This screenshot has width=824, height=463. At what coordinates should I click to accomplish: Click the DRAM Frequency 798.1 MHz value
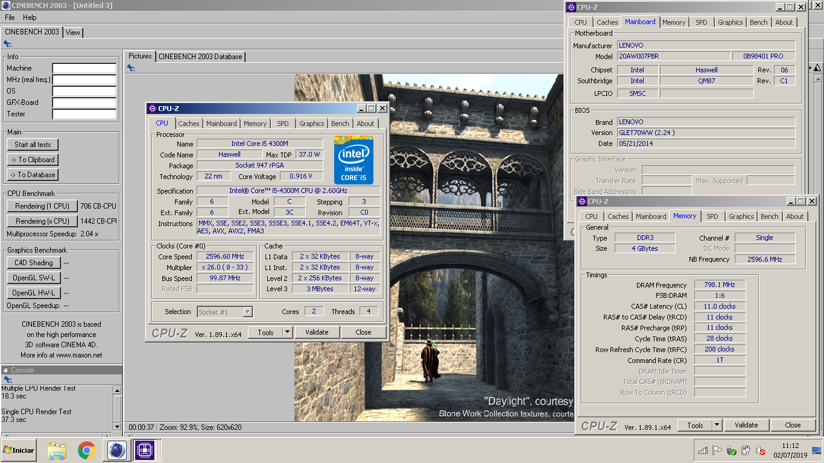(720, 285)
